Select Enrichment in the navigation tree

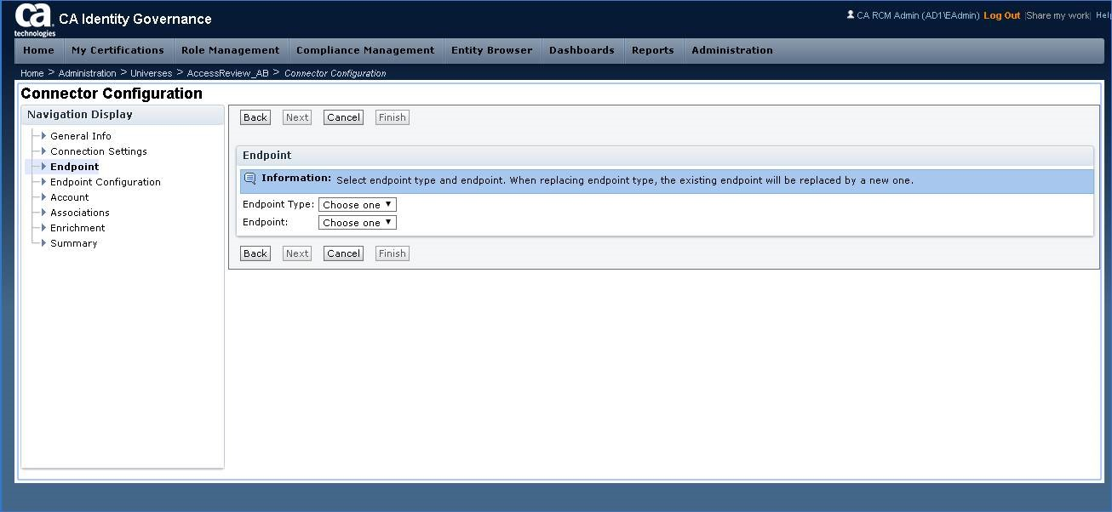tap(77, 228)
